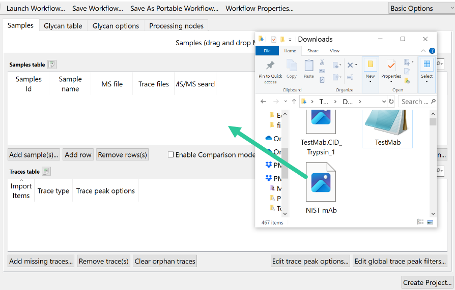
Task: Refresh the Downloads folder view
Action: 391,102
